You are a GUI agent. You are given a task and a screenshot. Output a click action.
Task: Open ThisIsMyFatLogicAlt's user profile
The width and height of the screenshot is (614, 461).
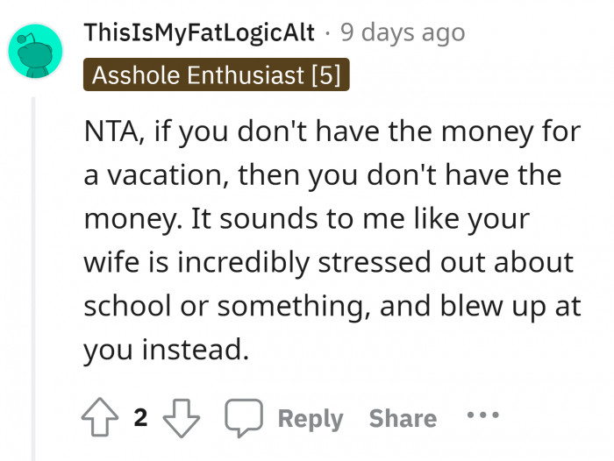pos(199,33)
